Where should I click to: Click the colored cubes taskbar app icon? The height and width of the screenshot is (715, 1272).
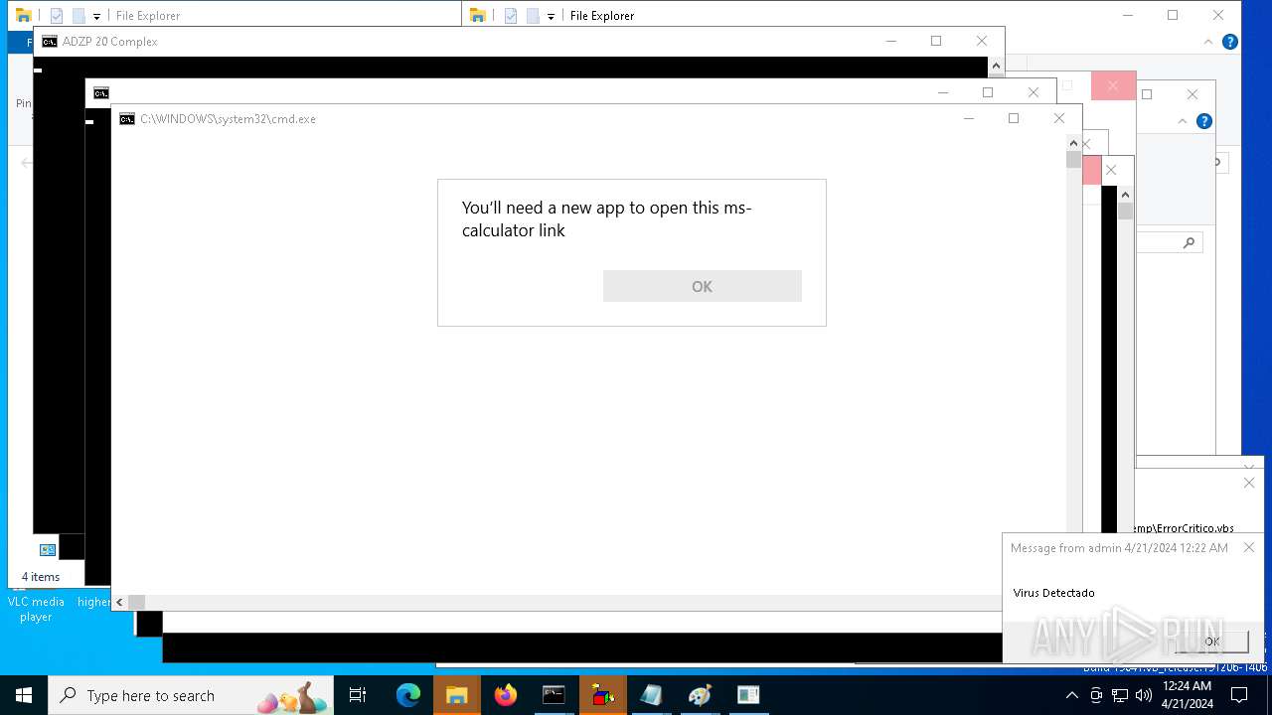click(x=602, y=695)
